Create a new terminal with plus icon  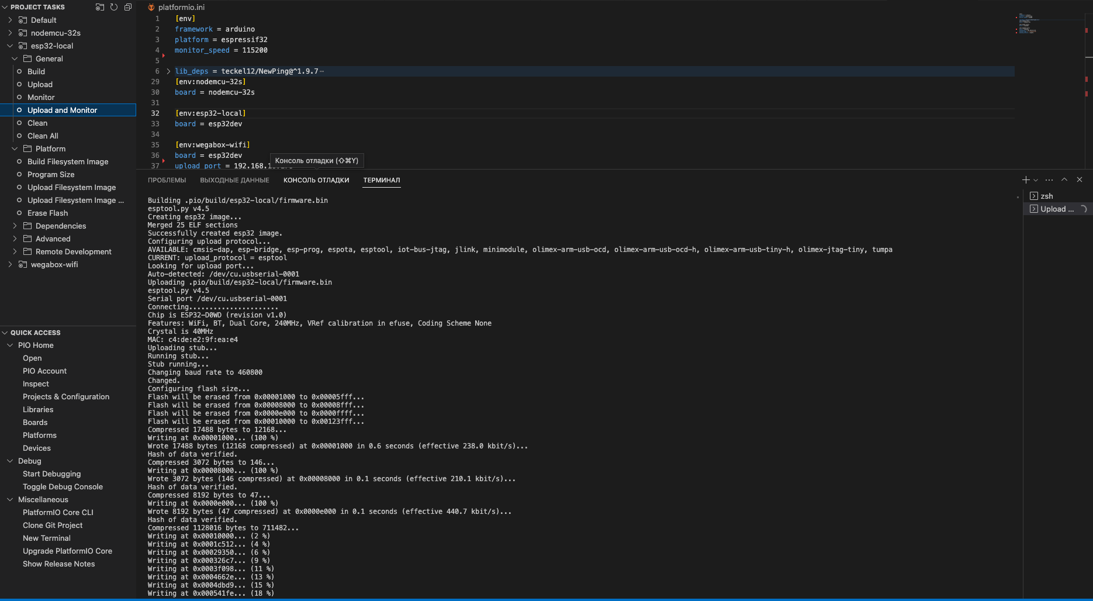(x=1026, y=180)
